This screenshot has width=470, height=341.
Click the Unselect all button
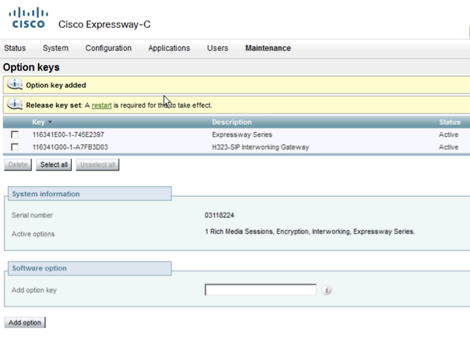pos(97,165)
